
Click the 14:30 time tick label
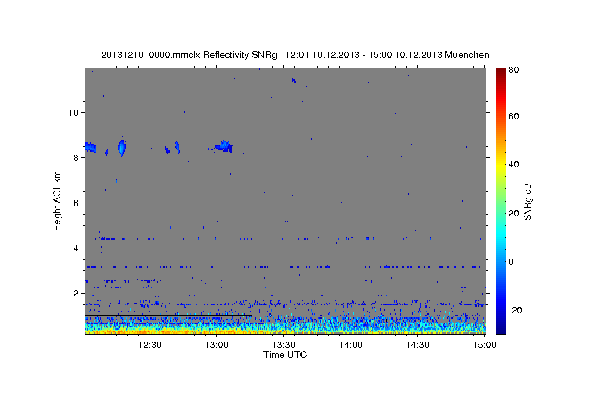[418, 345]
